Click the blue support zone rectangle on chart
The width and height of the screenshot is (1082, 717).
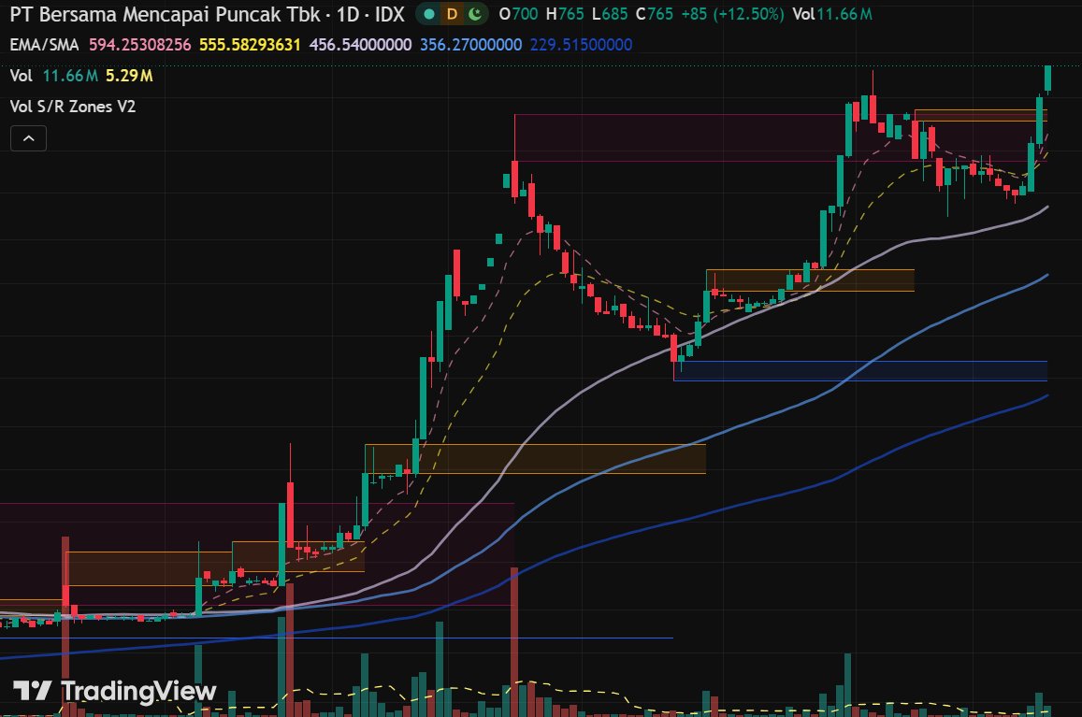point(860,370)
